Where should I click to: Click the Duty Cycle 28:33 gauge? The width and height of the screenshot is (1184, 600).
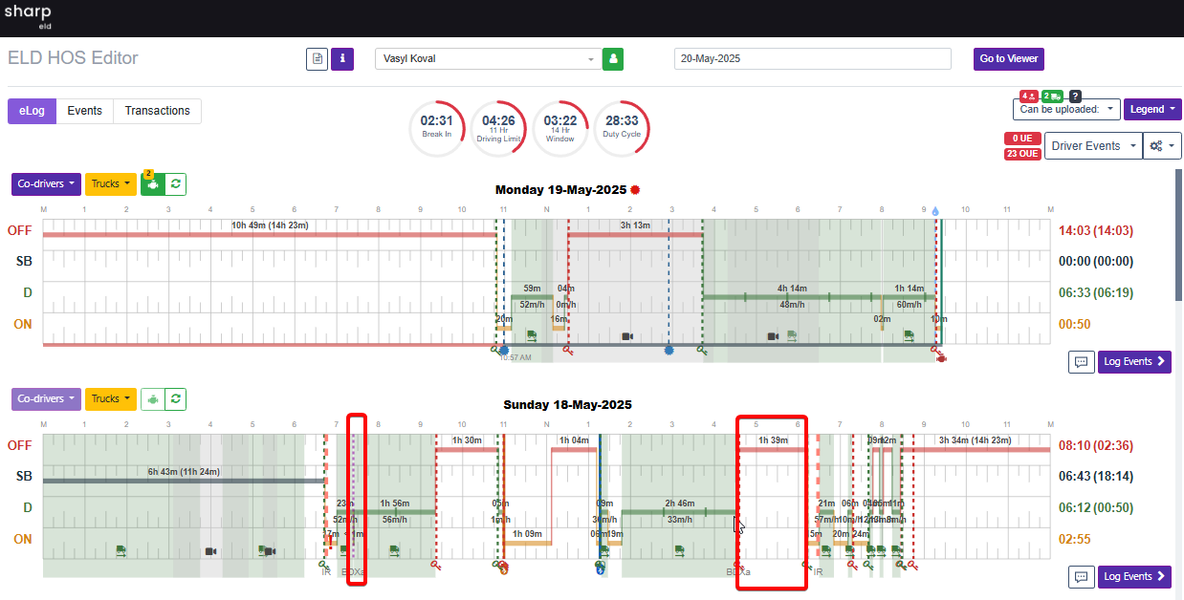pos(622,127)
